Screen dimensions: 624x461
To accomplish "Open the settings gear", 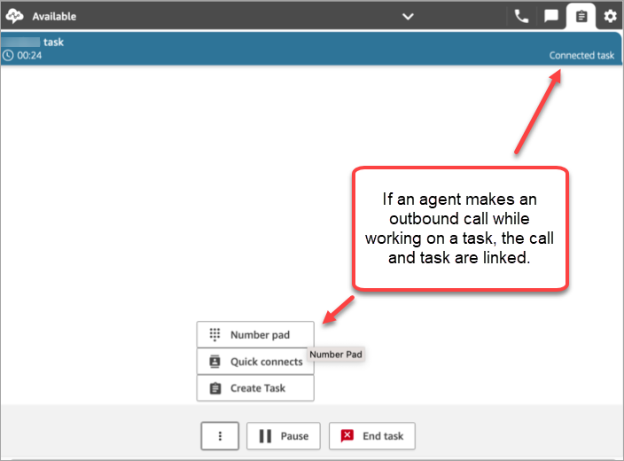I will click(x=610, y=16).
